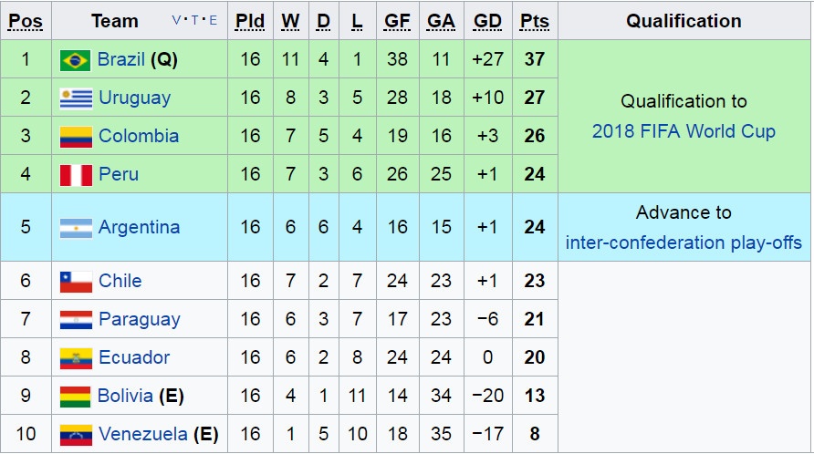
Task: Open the Brazil team link
Action: tap(121, 60)
